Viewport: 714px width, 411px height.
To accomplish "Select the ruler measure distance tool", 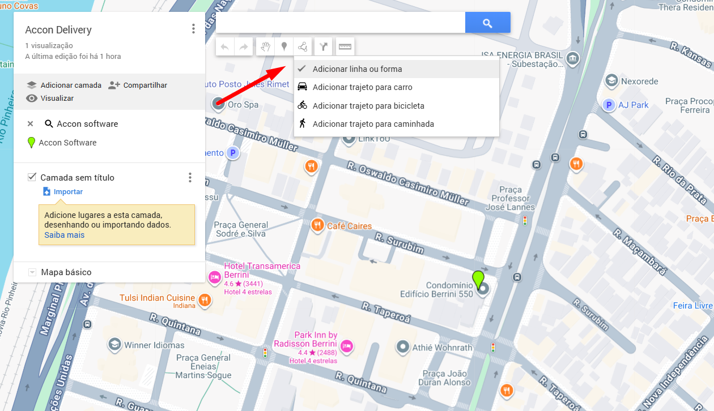I will [x=345, y=47].
